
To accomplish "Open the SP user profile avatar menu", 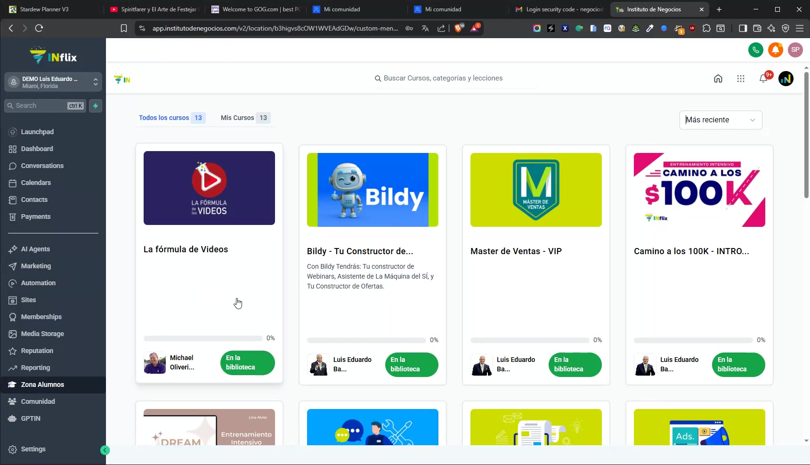I will pos(795,50).
